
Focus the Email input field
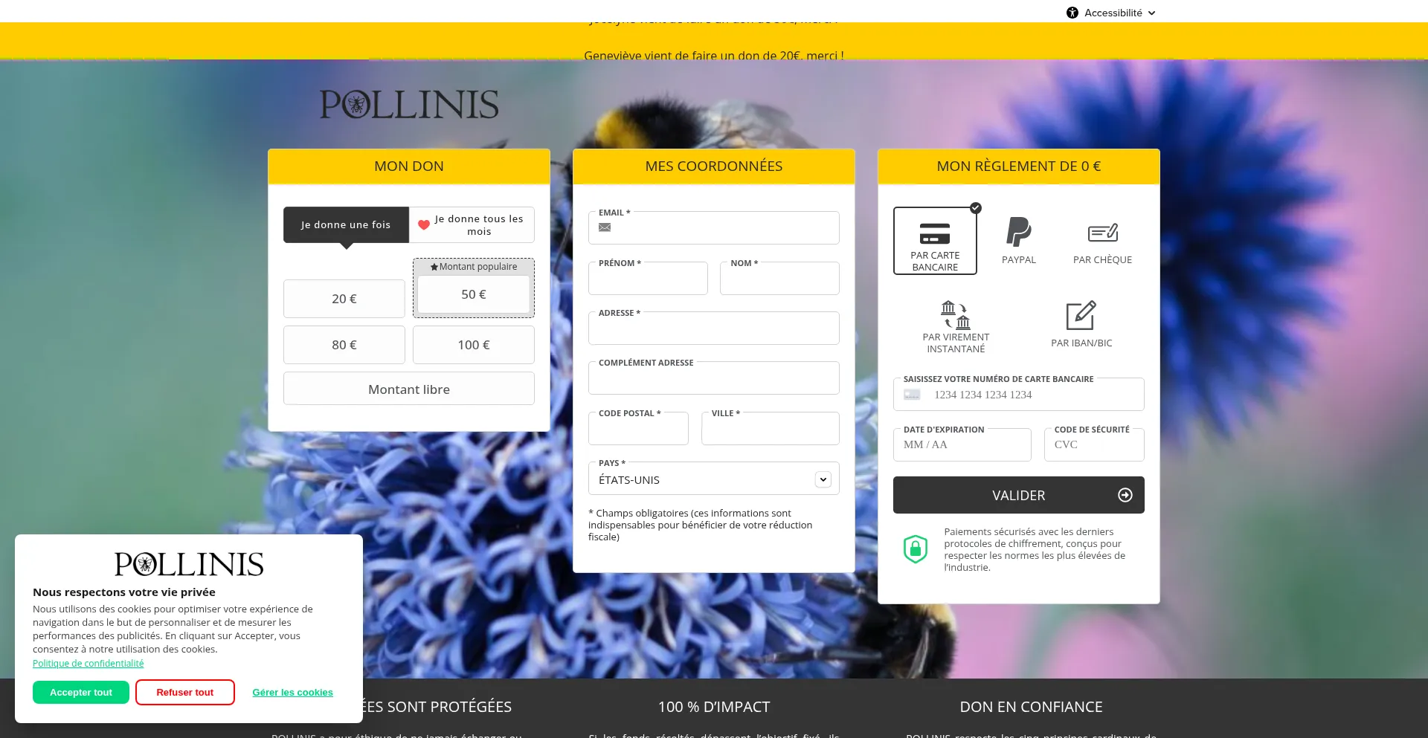(x=714, y=227)
